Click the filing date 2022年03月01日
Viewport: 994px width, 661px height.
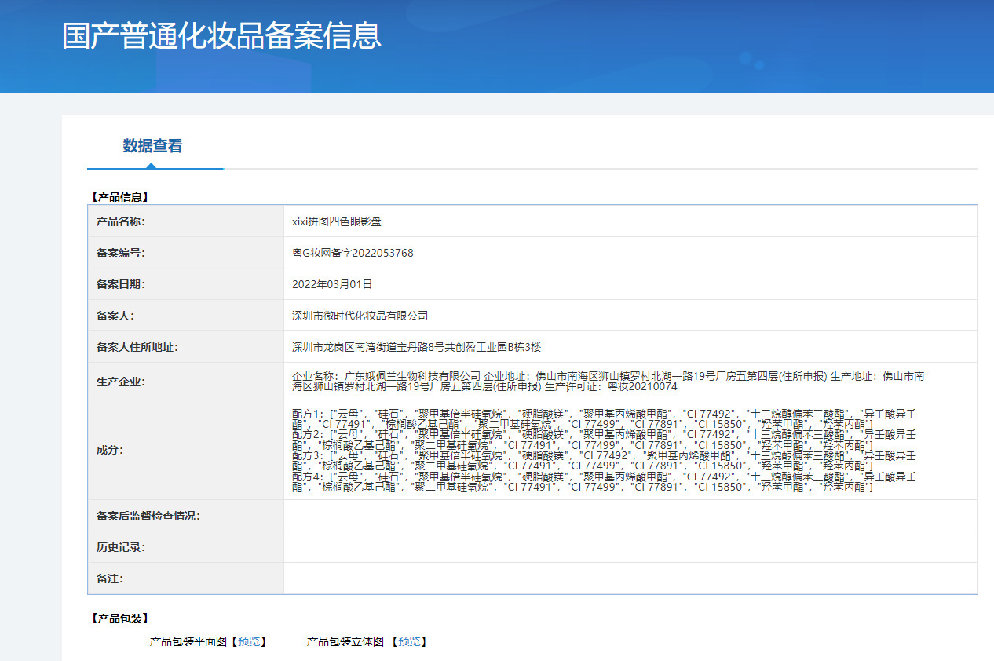pyautogui.click(x=331, y=284)
